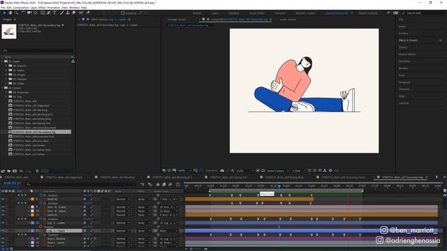Open Composition Mini-Flowchart in timeline

click(142, 184)
